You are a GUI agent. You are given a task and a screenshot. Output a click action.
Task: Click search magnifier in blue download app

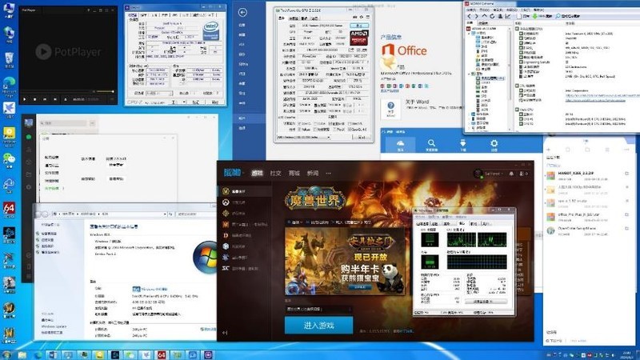click(x=431, y=145)
